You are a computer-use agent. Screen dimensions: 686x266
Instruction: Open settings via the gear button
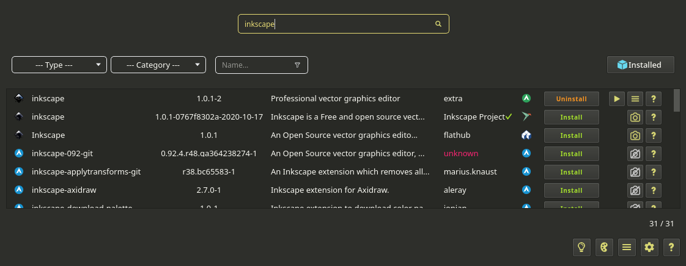pyautogui.click(x=649, y=247)
